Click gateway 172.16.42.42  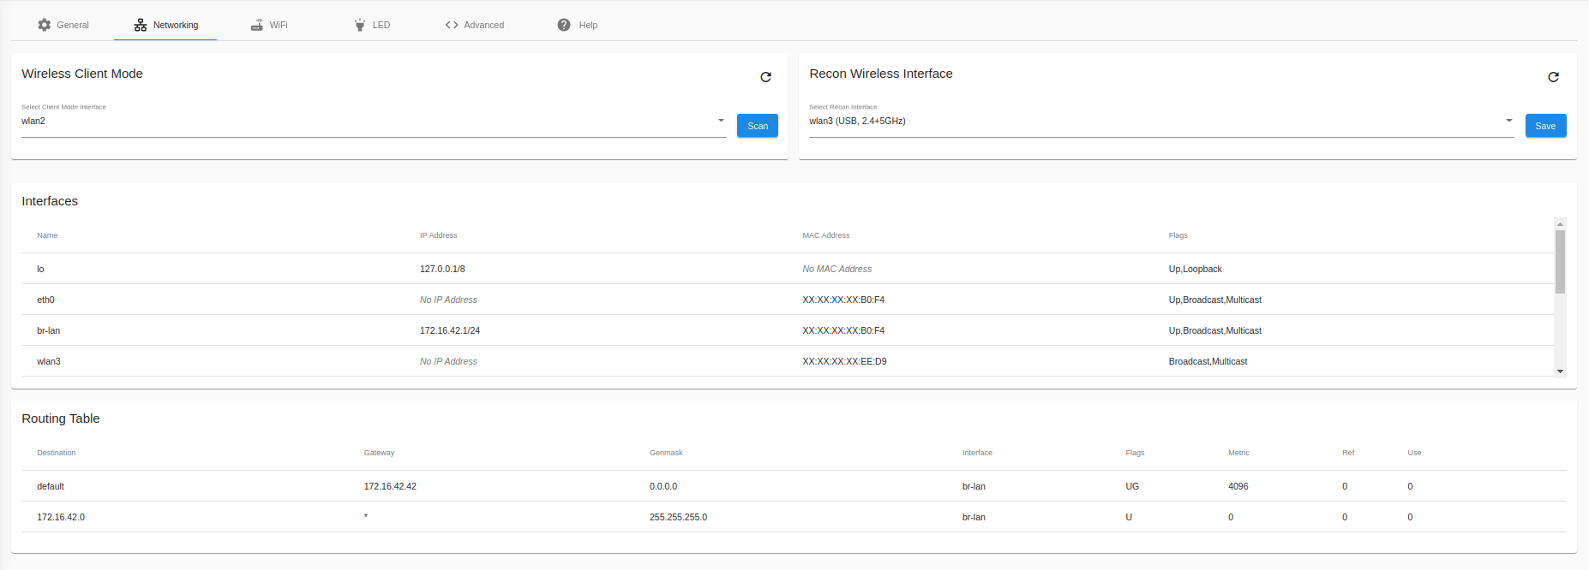390,486
